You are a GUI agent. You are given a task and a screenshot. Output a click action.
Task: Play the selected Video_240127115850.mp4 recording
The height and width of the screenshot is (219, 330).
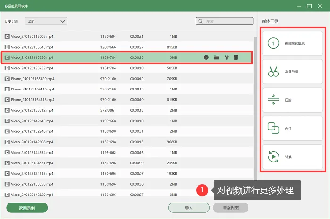pyautogui.click(x=206, y=57)
